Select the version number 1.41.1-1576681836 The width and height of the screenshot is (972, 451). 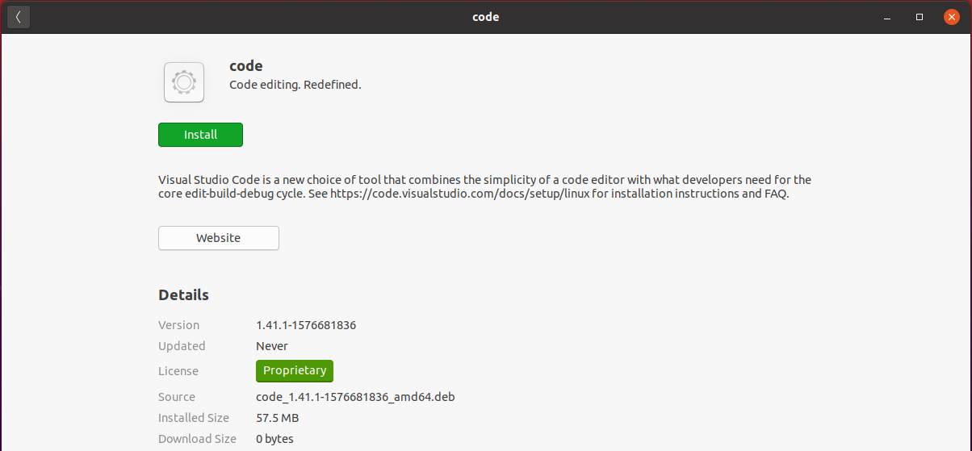[x=306, y=325]
